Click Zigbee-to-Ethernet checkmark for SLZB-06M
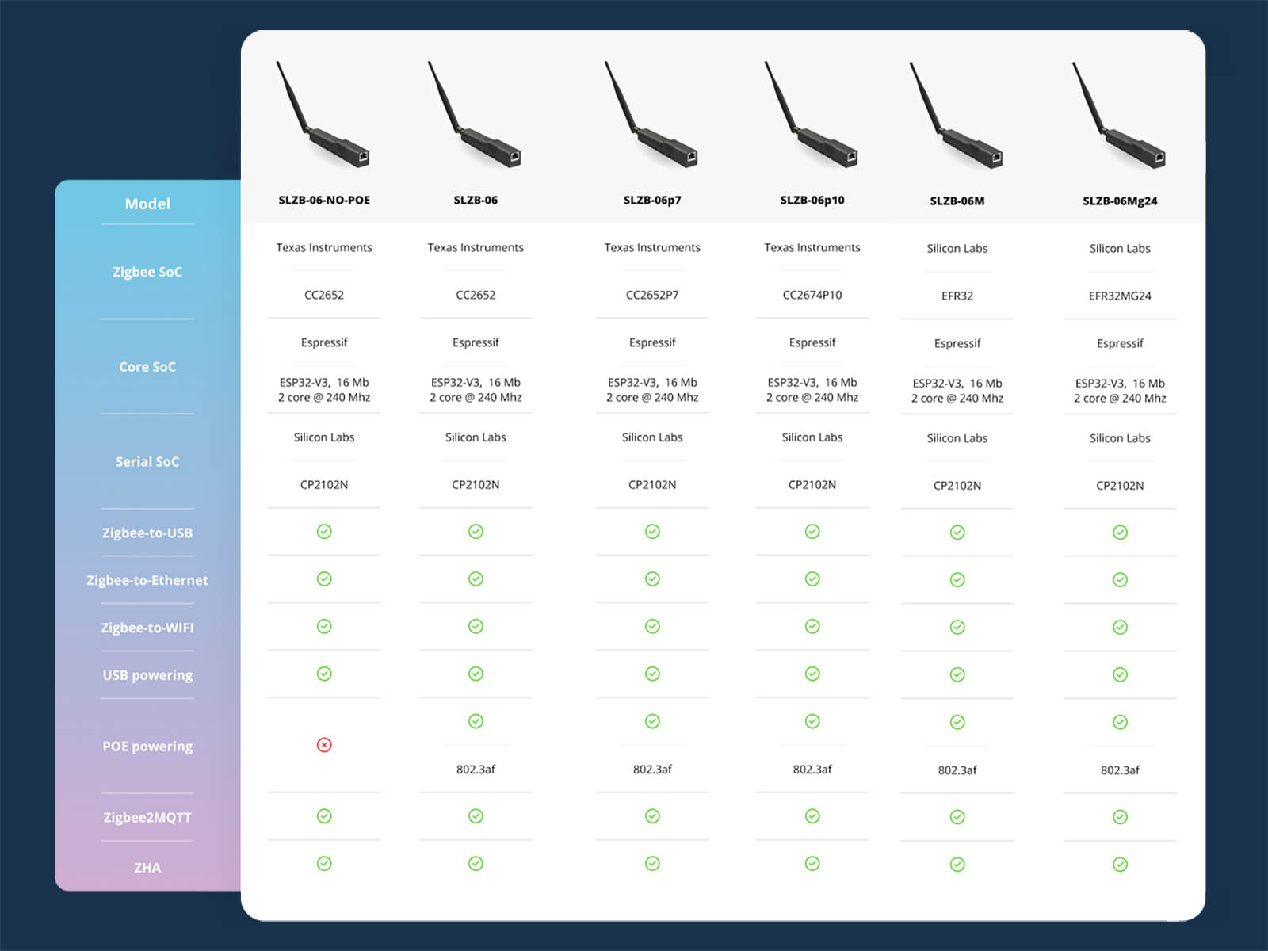Viewport: 1268px width, 951px height. coord(957,580)
